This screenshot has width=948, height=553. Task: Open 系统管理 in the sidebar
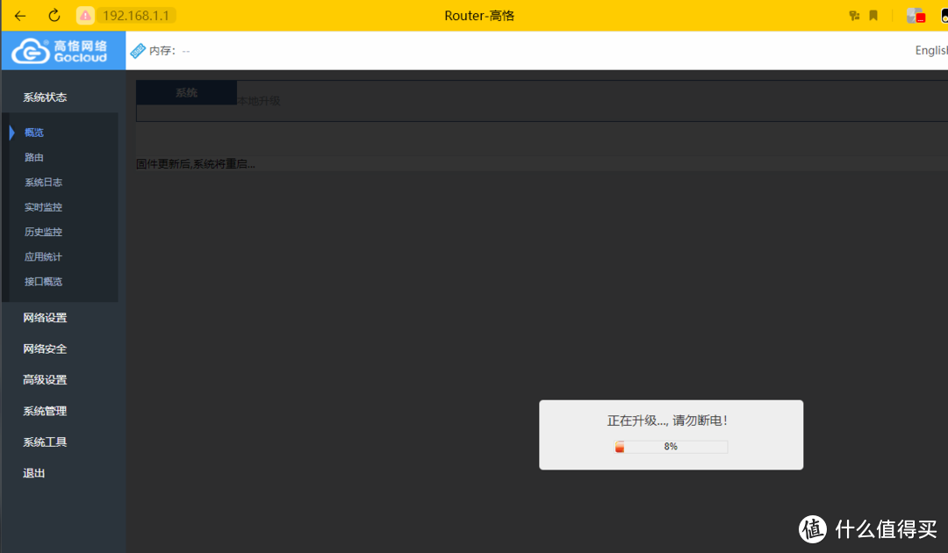pyautogui.click(x=45, y=411)
